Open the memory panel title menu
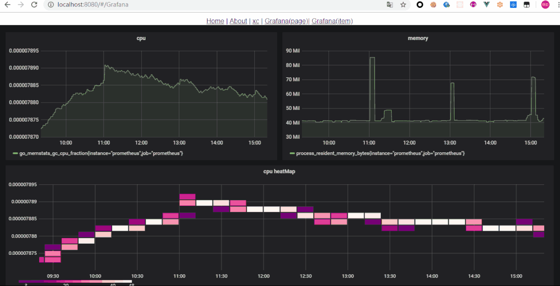 tap(418, 38)
